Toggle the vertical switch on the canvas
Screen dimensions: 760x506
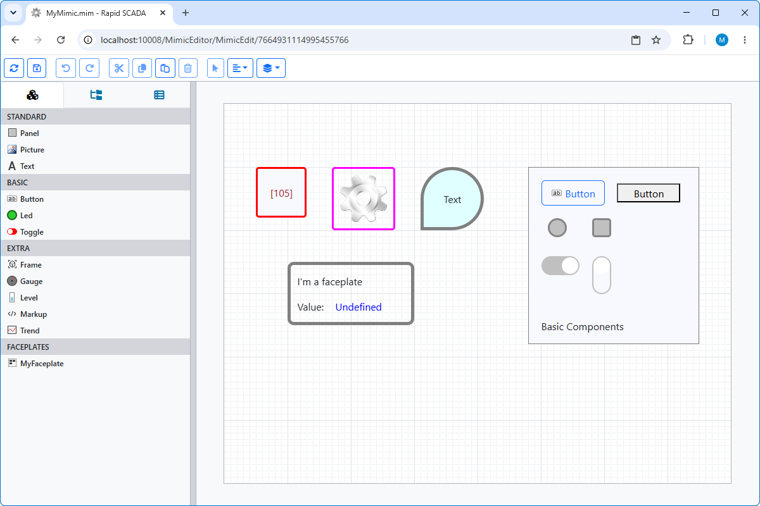[602, 275]
